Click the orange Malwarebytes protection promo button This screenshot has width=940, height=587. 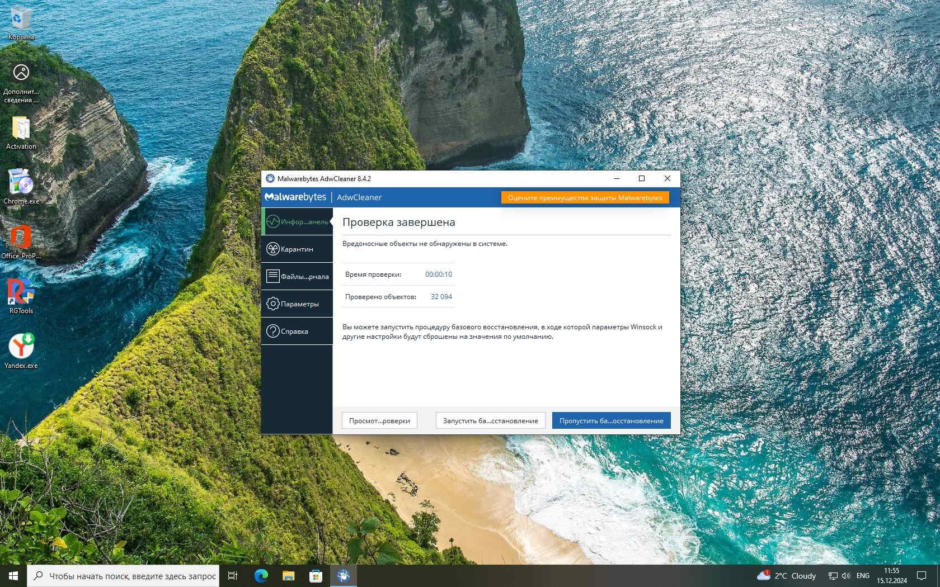pyautogui.click(x=585, y=197)
